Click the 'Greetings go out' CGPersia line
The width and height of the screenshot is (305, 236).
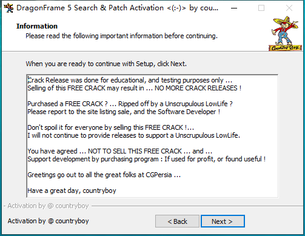pyautogui.click(x=104, y=175)
